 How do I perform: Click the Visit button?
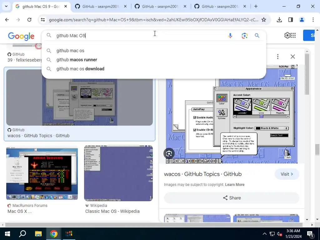(x=287, y=174)
